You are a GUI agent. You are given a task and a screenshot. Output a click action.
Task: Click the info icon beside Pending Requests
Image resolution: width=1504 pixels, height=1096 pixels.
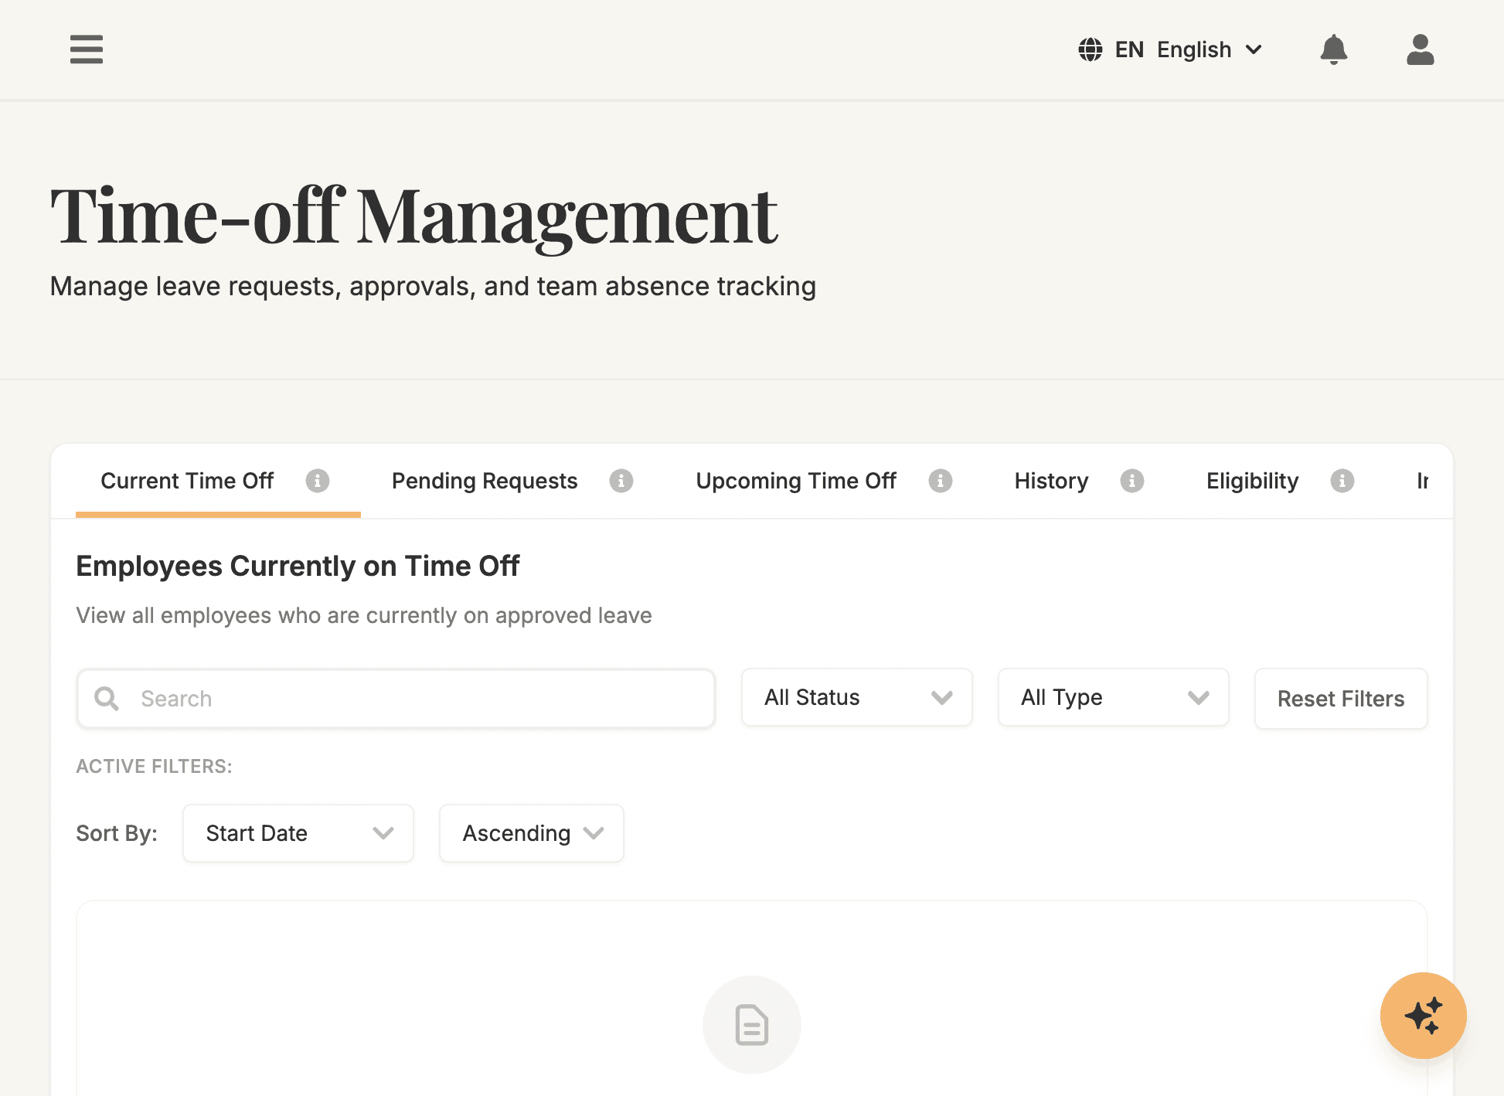(621, 481)
